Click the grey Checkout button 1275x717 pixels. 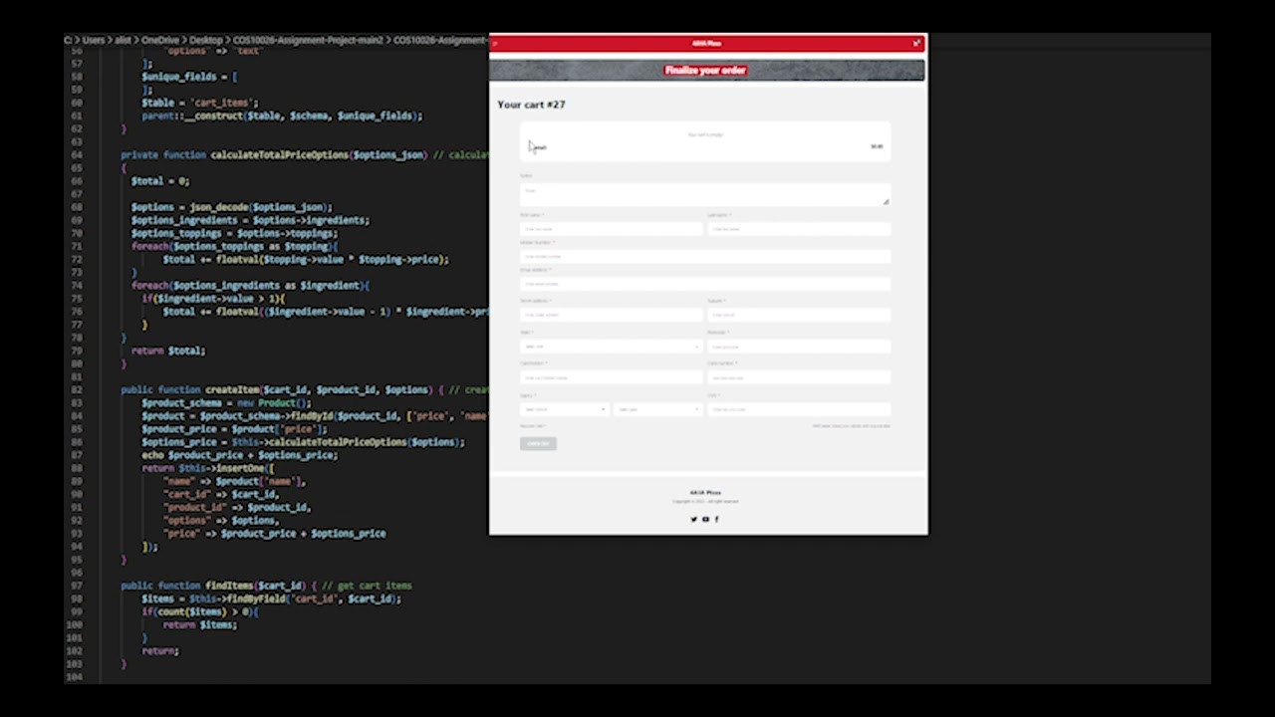click(538, 443)
